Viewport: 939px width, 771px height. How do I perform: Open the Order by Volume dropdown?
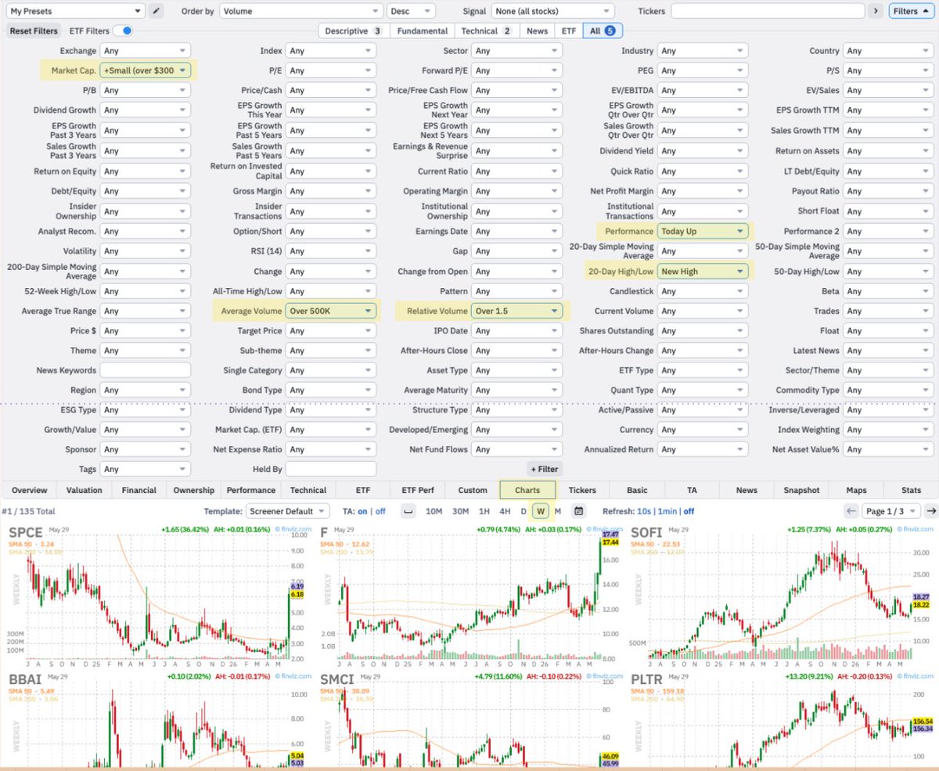point(301,11)
